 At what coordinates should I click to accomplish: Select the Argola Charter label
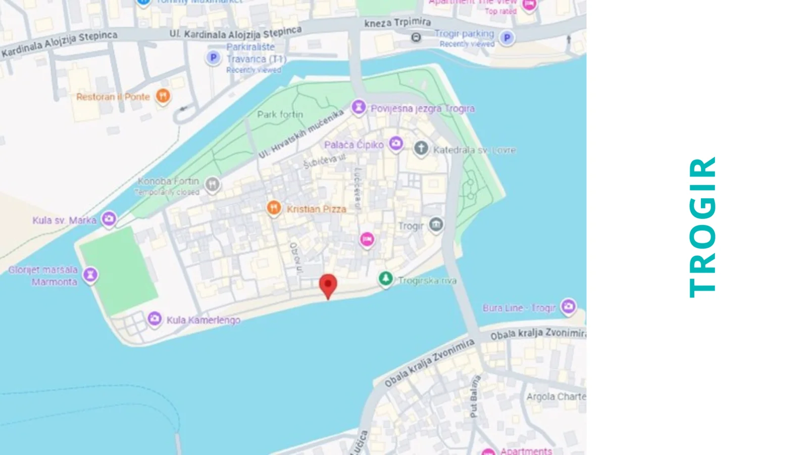[x=556, y=397]
